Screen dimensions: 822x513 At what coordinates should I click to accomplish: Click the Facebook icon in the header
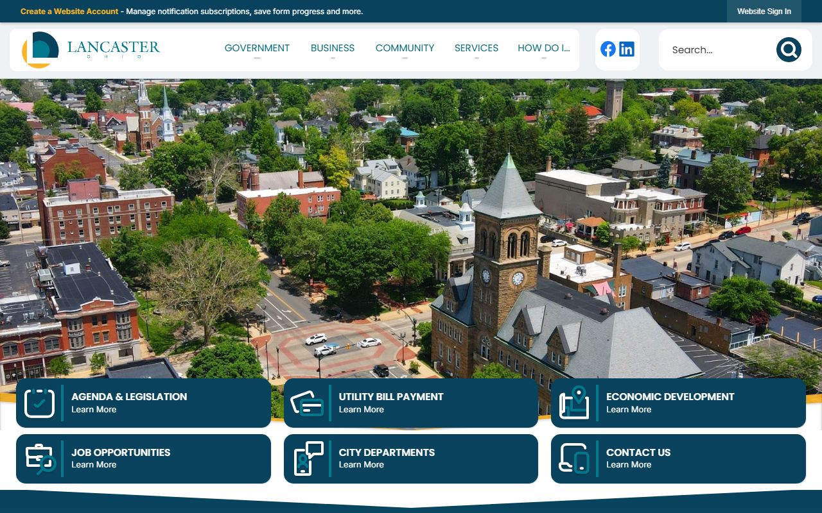[608, 49]
